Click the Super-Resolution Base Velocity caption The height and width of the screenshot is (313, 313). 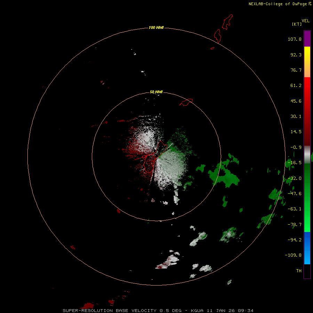click(158, 311)
